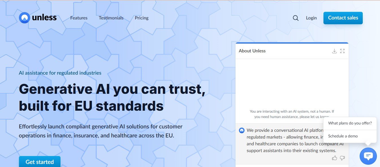Click the About Unless panel title
Image resolution: width=380 pixels, height=167 pixels.
pos(252,51)
